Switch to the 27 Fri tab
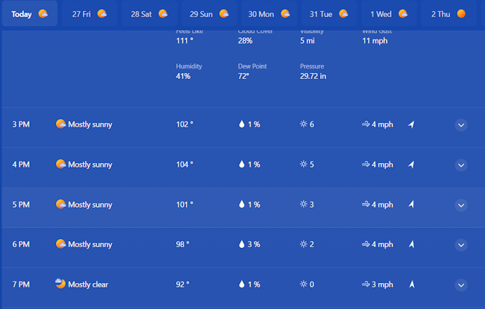This screenshot has height=309, width=485. tap(89, 13)
